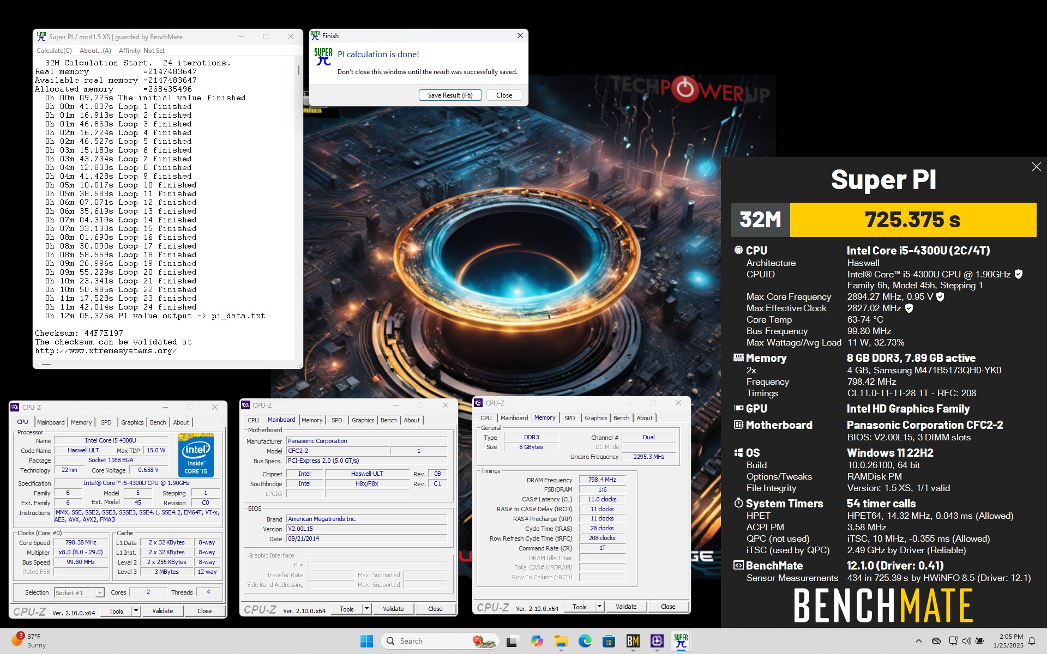Click Motherboard section icon in BenchMate
The width and height of the screenshot is (1047, 654).
click(738, 425)
